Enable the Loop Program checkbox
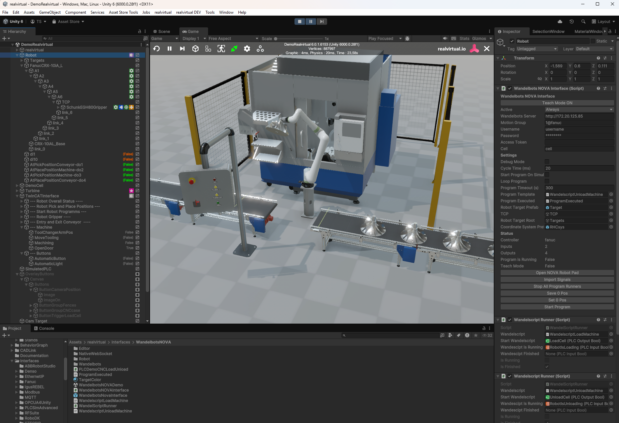This screenshot has height=423, width=619. tap(547, 182)
